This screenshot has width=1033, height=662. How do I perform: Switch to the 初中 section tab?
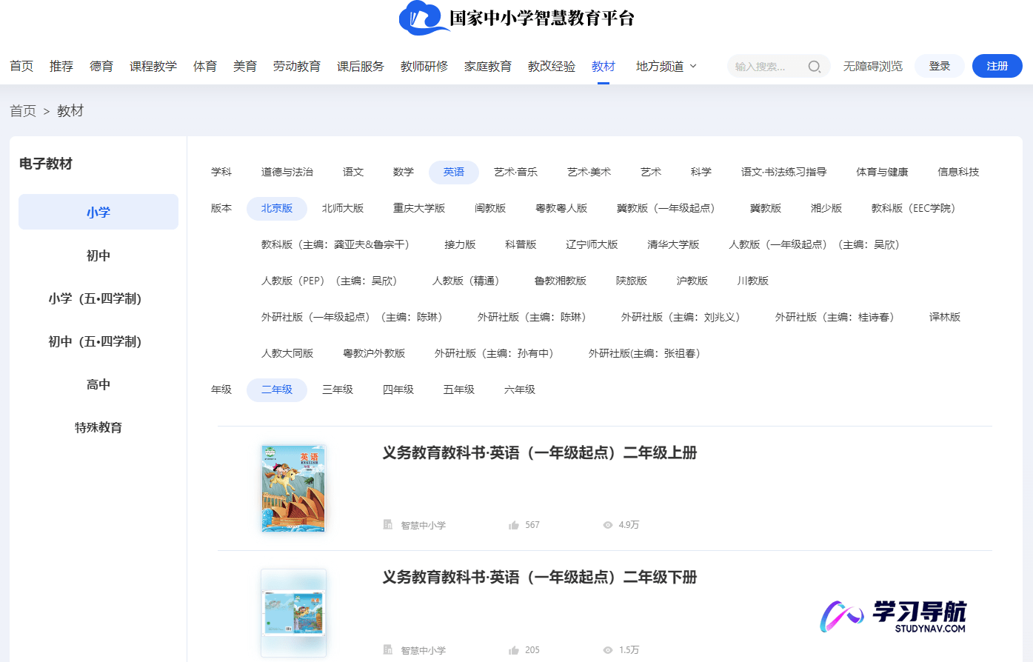point(98,255)
